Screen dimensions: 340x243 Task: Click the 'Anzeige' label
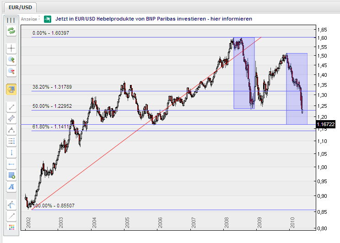29,19
